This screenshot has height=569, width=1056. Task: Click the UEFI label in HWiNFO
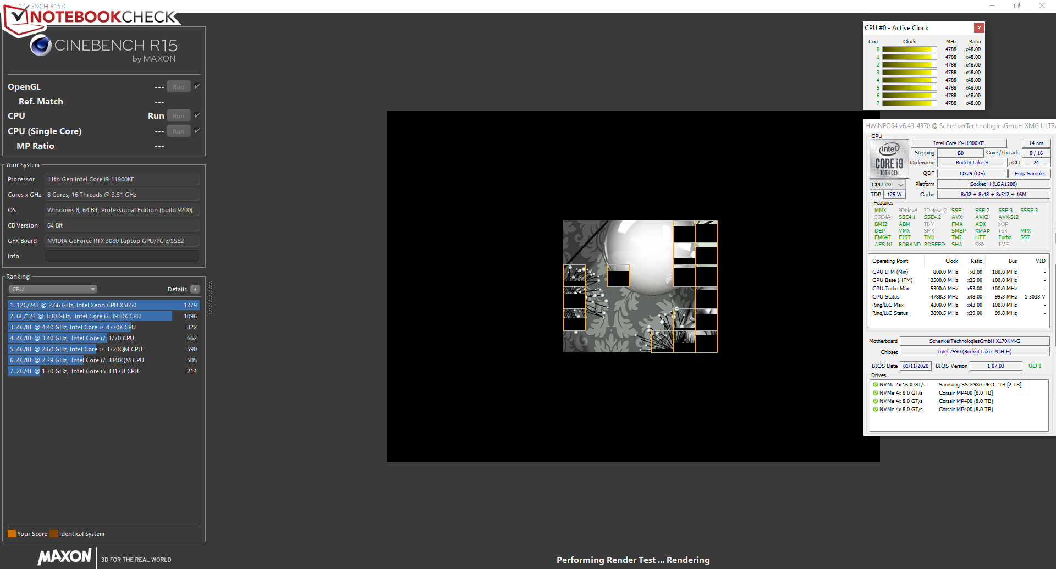(x=1035, y=366)
